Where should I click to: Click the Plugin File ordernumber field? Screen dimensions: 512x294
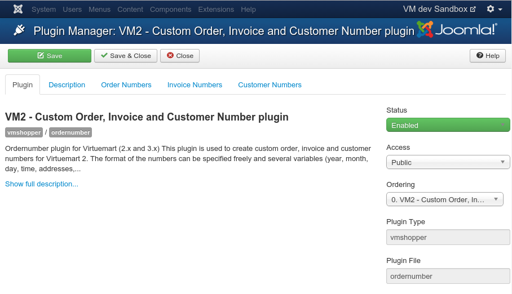[x=448, y=276]
